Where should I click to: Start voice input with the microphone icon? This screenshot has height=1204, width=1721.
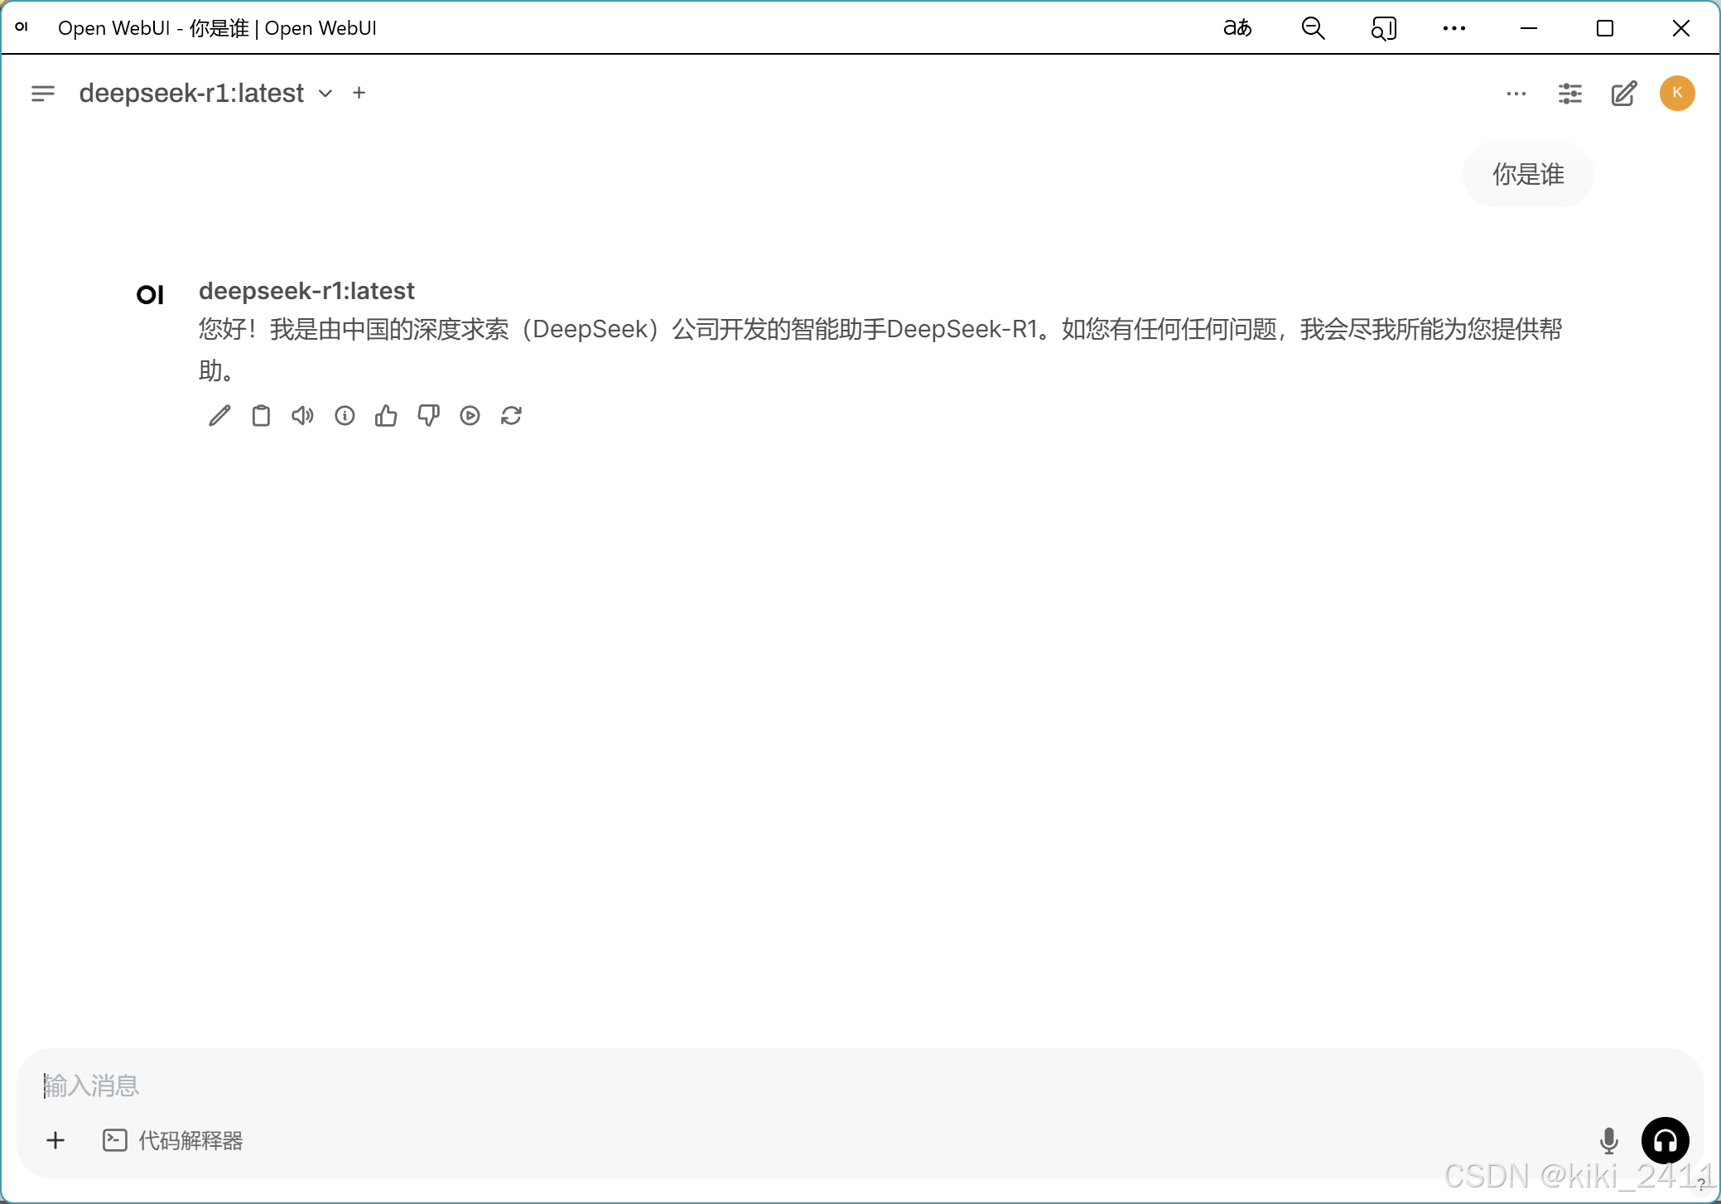coord(1608,1141)
